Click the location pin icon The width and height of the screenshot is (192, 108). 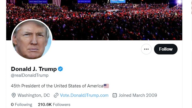pyautogui.click(x=14, y=95)
